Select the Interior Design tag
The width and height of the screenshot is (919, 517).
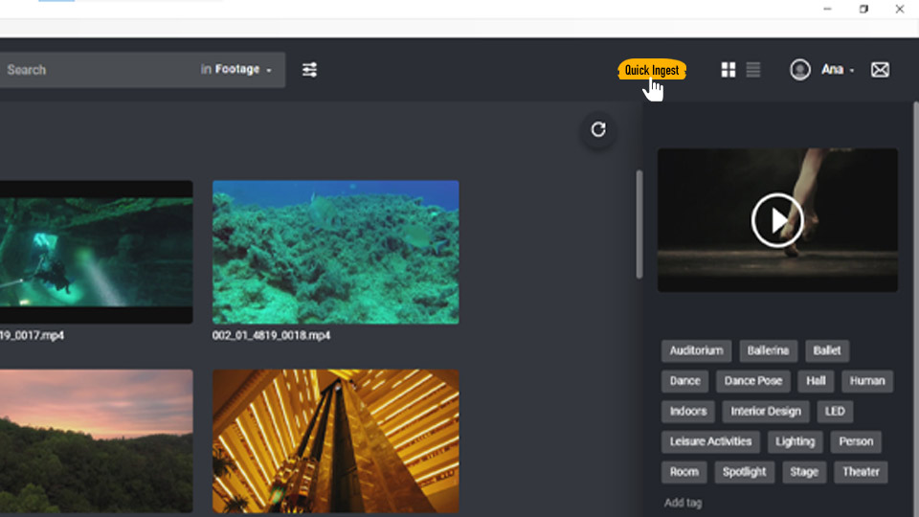(x=766, y=412)
